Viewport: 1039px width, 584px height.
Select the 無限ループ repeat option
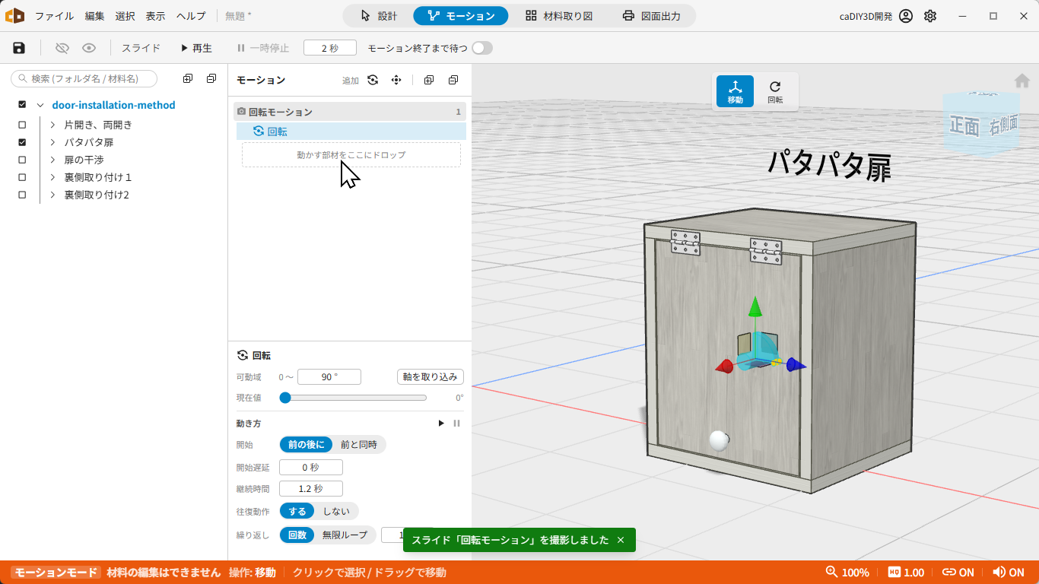coord(345,535)
